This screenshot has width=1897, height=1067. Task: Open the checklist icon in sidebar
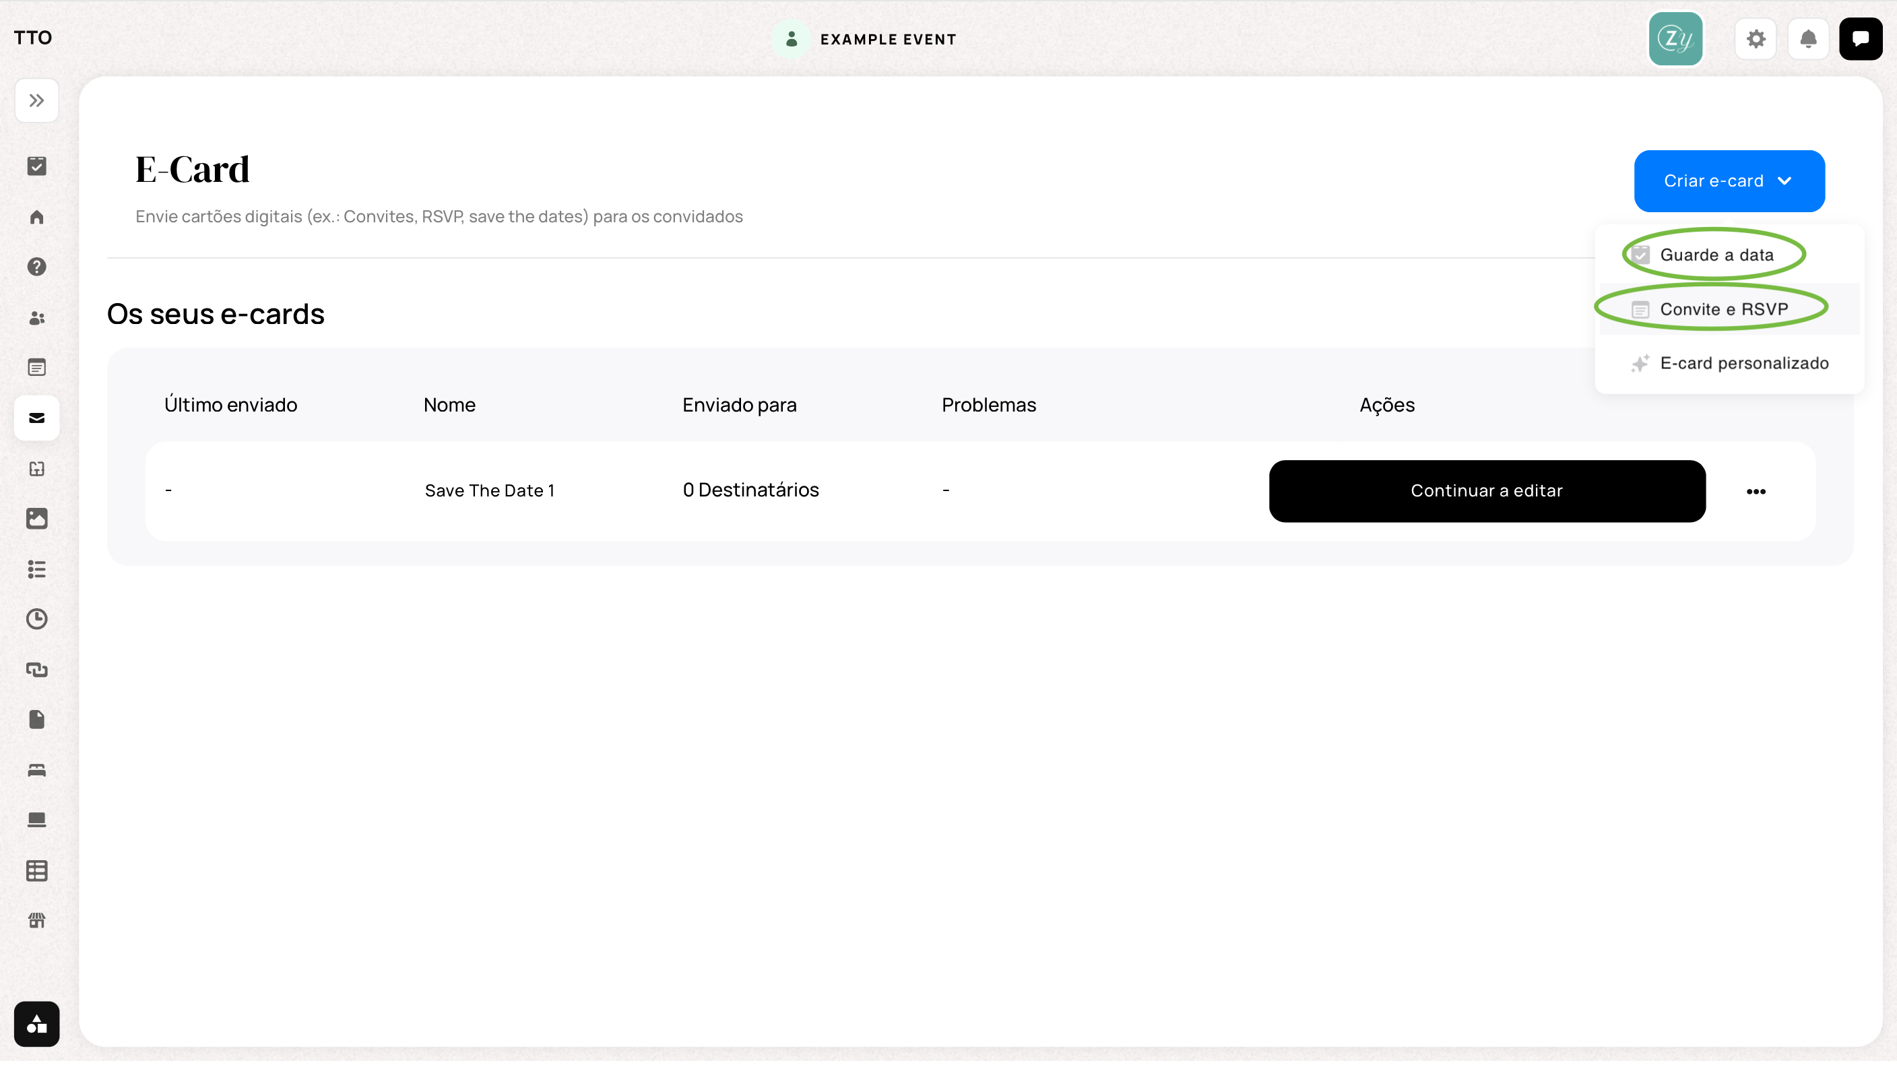coord(36,166)
